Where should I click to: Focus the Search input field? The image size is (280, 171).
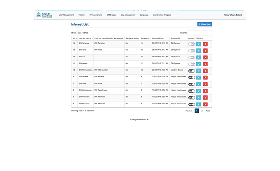click(x=200, y=33)
